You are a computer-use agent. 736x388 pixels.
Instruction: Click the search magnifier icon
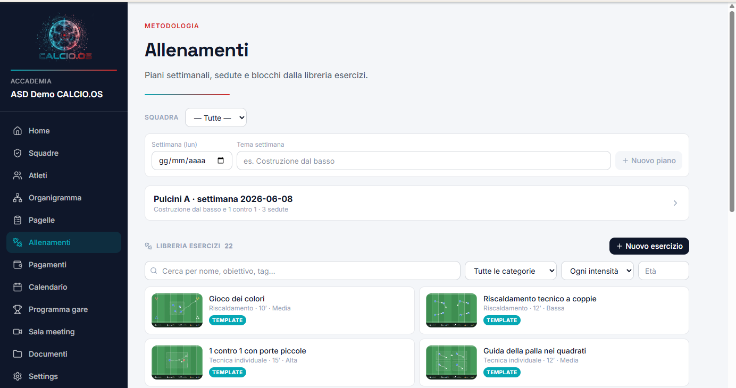tap(154, 271)
